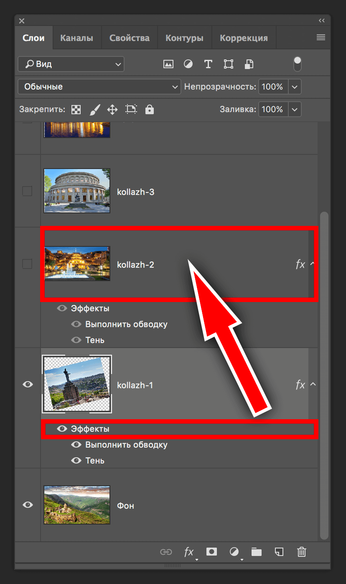346x584 pixels.
Task: Hide the Фон layer
Action: click(x=28, y=505)
